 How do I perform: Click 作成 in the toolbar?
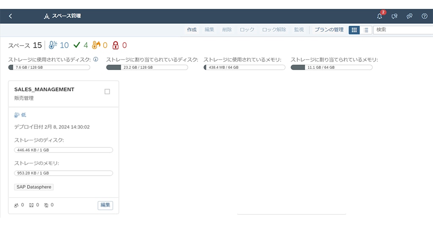(192, 30)
